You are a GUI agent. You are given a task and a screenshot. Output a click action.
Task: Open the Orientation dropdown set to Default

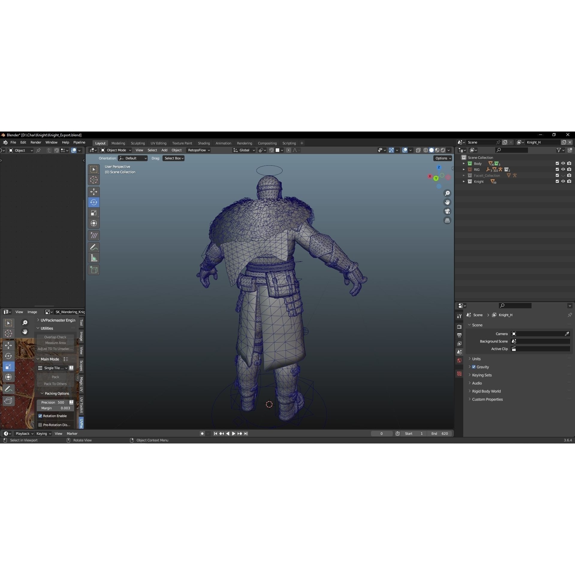133,158
